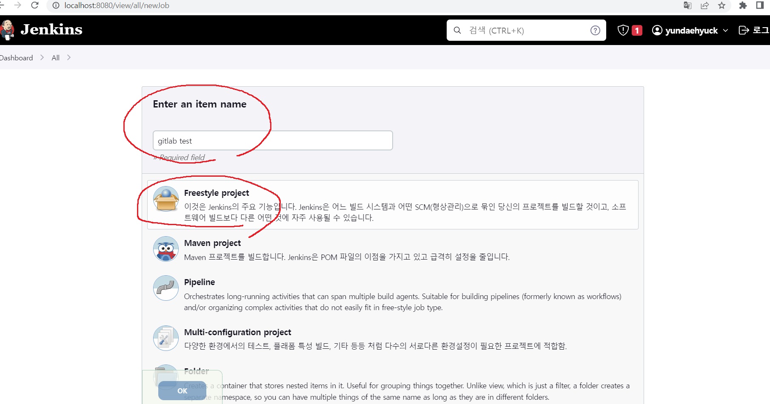Viewport: 770px width, 404px height.
Task: Click the Pipeline description text about orchestrating activities
Action: pyautogui.click(x=402, y=302)
